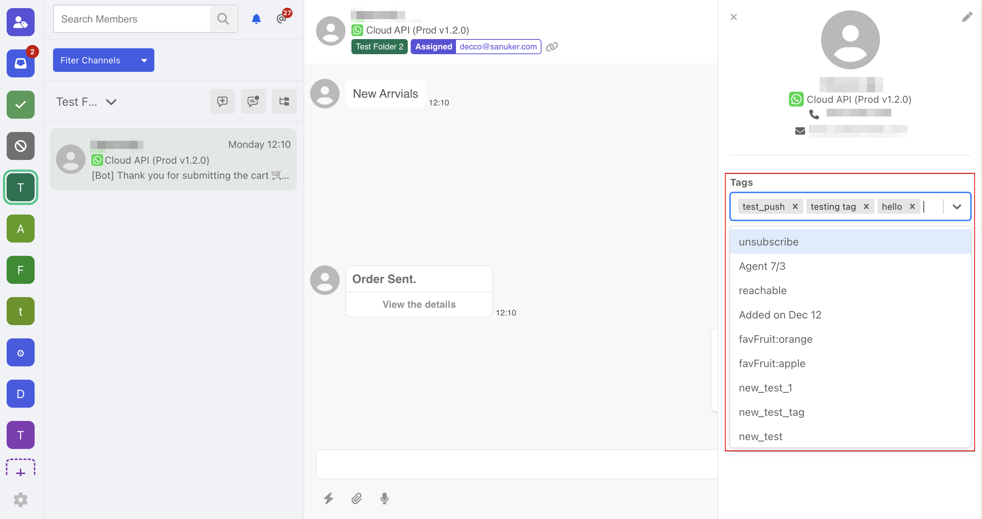Edit the member profile with the pencil icon
Viewport: 982px width, 519px height.
click(x=967, y=17)
